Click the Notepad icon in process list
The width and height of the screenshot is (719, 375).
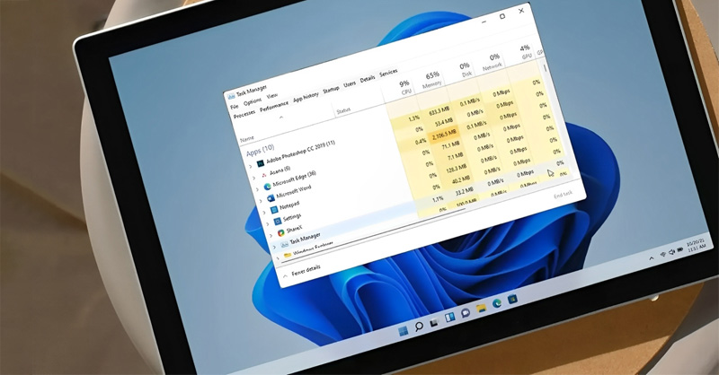274,210
